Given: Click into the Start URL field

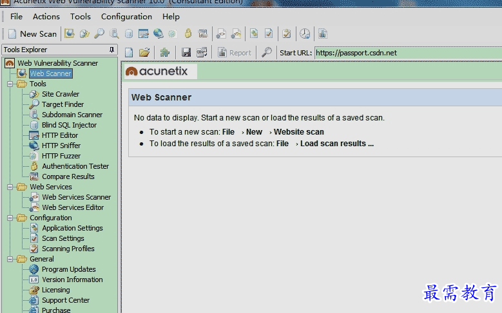Looking at the screenshot, I should [x=408, y=53].
